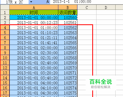Select row 6 header
123x97 pixels.
pyautogui.click(x=5, y=38)
